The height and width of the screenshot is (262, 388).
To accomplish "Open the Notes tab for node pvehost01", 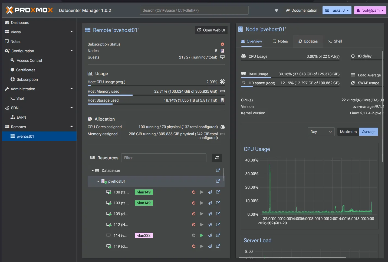I will tap(280, 41).
